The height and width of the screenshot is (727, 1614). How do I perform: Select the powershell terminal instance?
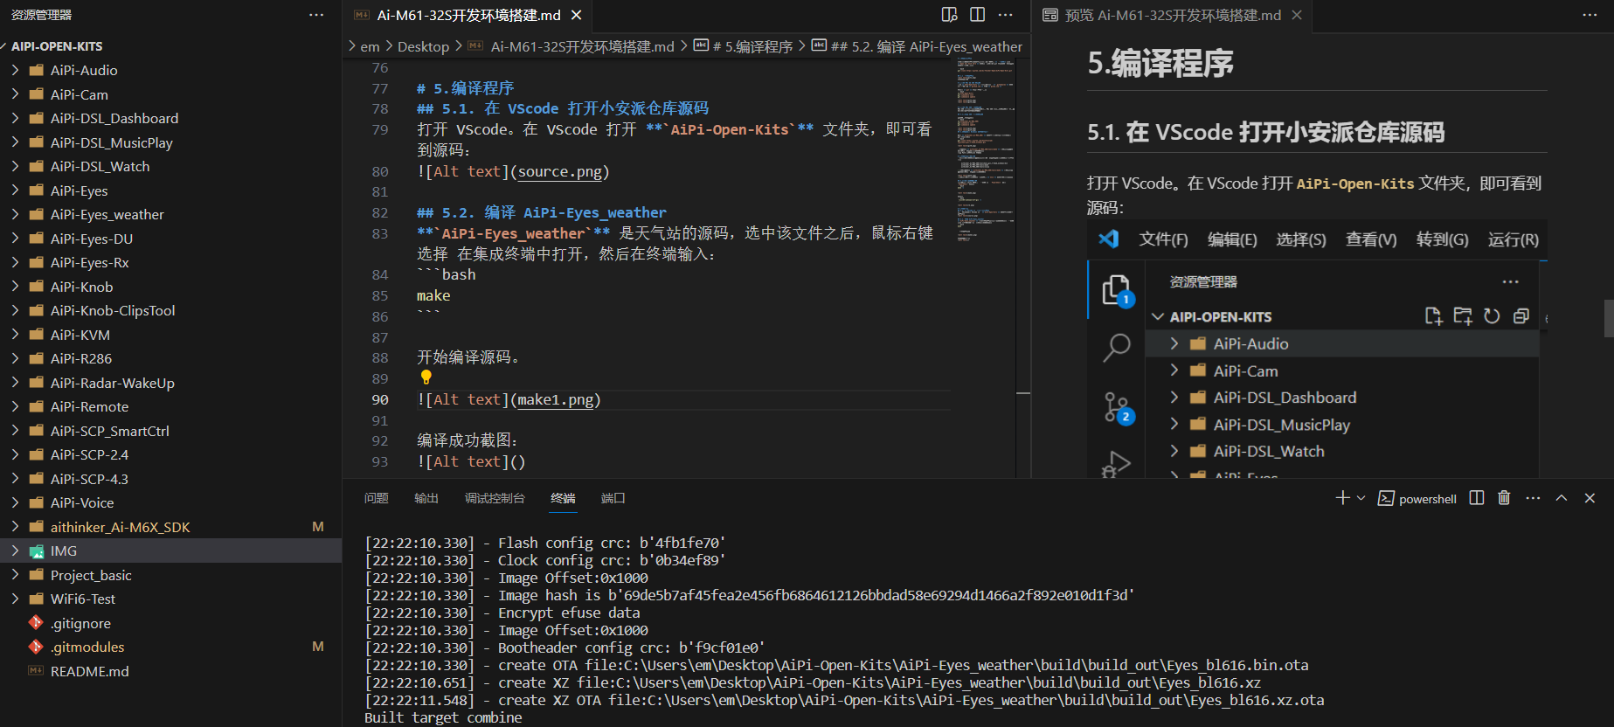pyautogui.click(x=1417, y=498)
